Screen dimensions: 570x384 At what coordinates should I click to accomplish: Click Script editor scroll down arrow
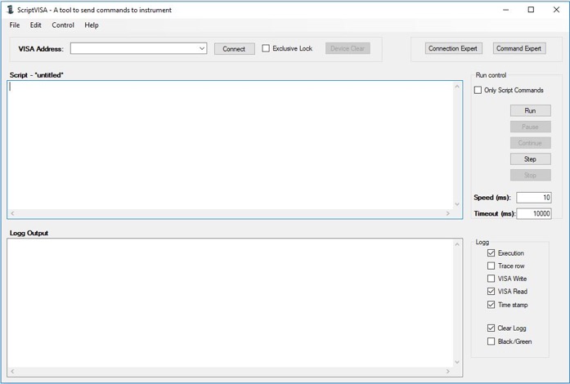pyautogui.click(x=457, y=204)
